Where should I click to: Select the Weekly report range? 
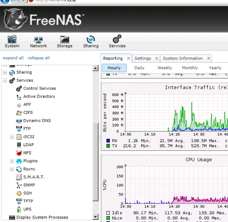coord(164,68)
